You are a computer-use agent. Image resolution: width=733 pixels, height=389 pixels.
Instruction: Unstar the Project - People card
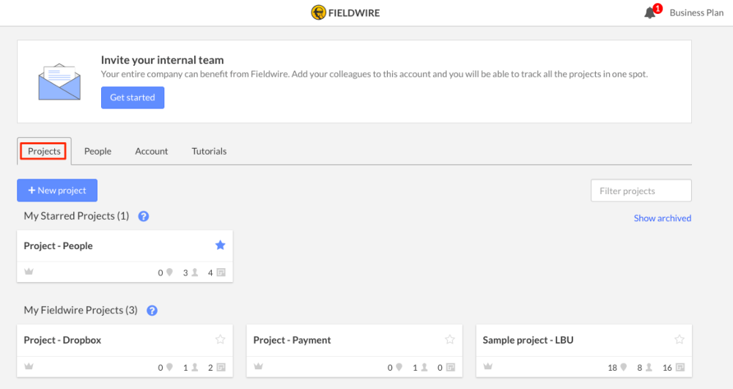[x=220, y=245]
